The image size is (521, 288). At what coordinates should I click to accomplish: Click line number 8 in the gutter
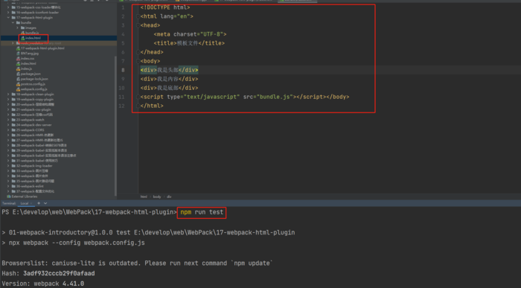[x=123, y=70]
